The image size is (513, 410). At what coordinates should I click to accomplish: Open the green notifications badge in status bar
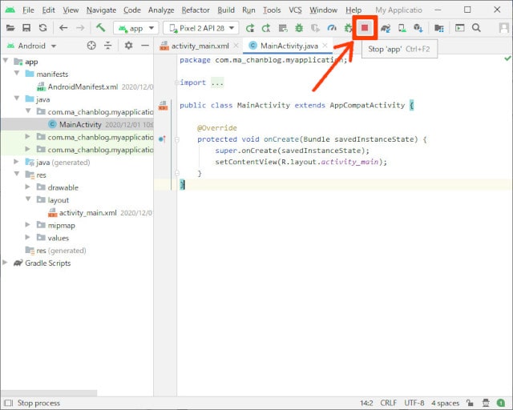(x=501, y=403)
